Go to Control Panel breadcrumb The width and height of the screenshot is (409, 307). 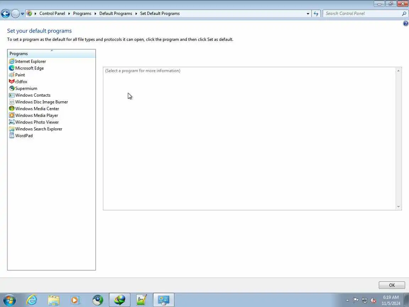52,14
